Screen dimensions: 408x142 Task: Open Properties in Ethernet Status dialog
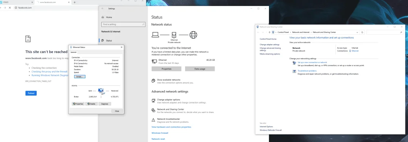(78, 104)
